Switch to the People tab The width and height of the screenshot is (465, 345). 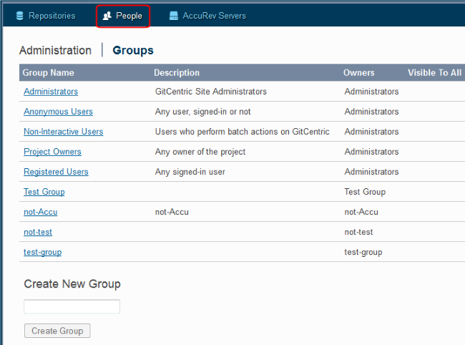pyautogui.click(x=129, y=16)
